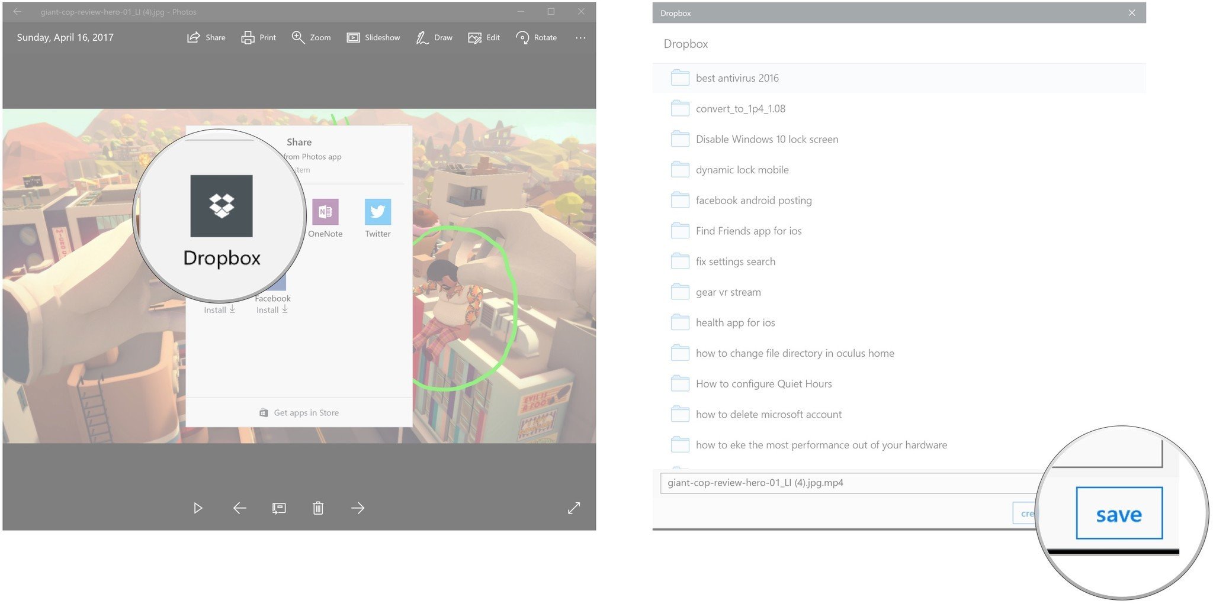This screenshot has width=1213, height=604.
Task: Go back with the Photos back arrow
Action: tap(17, 11)
